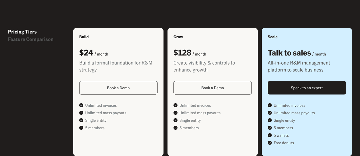Screen dimensions: 360x156
Task: Click the Unlimited invoices checkmark in the Build card
Action: click(81, 105)
